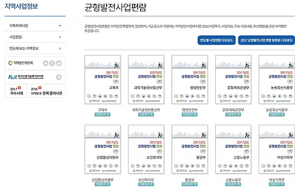
Task: Open 2016 지역발전 정책 용어사전 banner
Action: [46, 91]
